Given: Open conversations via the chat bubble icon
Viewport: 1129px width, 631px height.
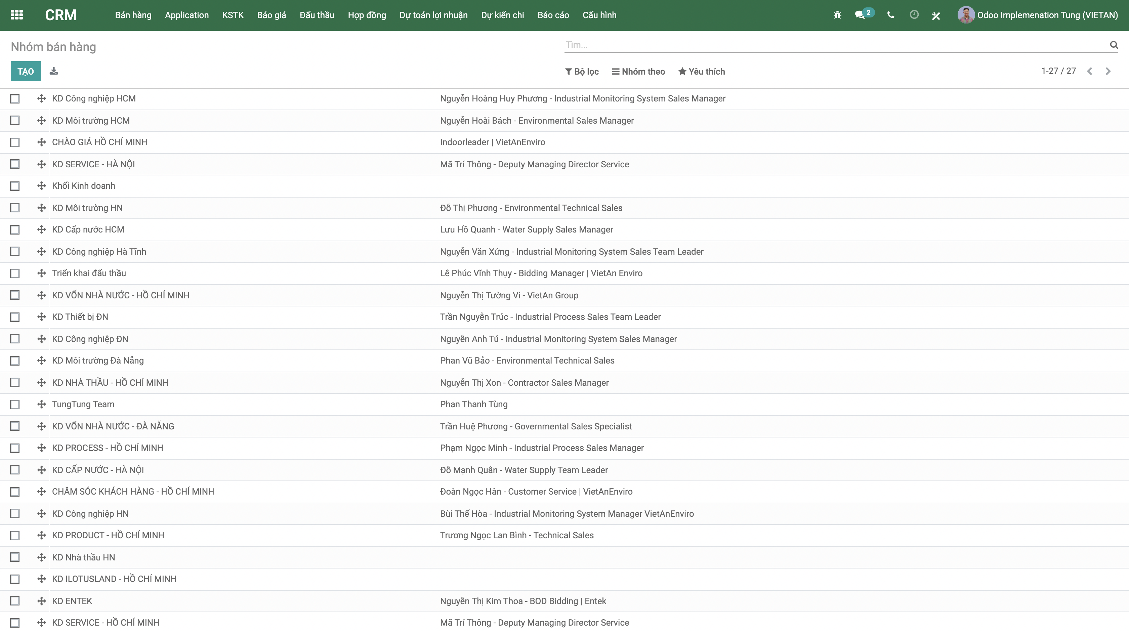Looking at the screenshot, I should pos(860,15).
